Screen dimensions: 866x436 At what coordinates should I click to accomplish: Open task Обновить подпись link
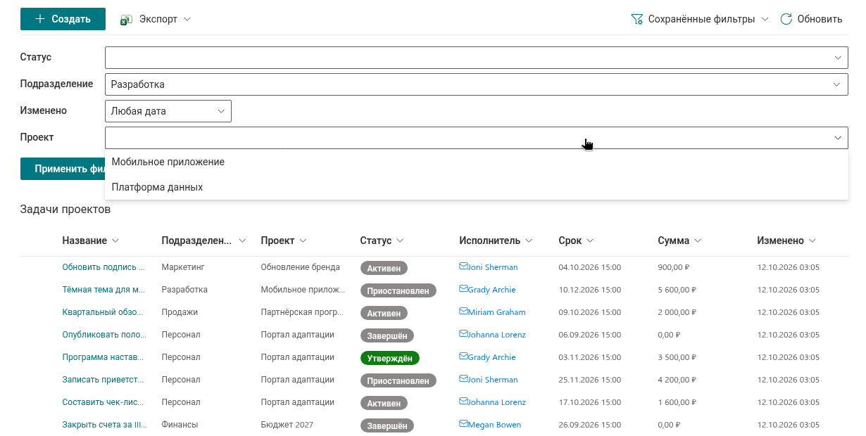pyautogui.click(x=103, y=267)
